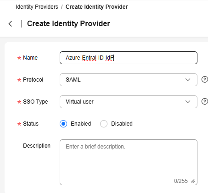The width and height of the screenshot is (208, 193).
Task: Focus the Name input field
Action: [x=129, y=58]
